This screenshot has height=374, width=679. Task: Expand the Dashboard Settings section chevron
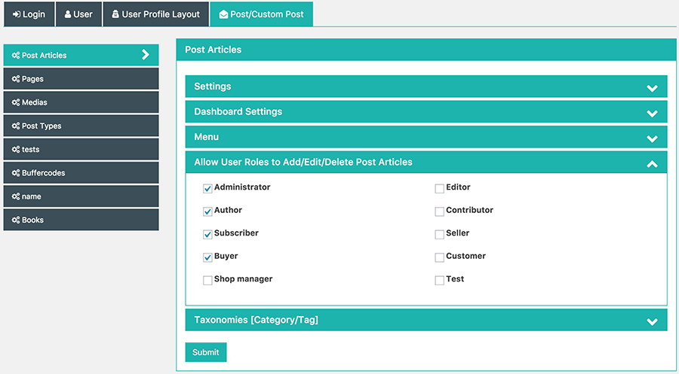pyautogui.click(x=652, y=114)
